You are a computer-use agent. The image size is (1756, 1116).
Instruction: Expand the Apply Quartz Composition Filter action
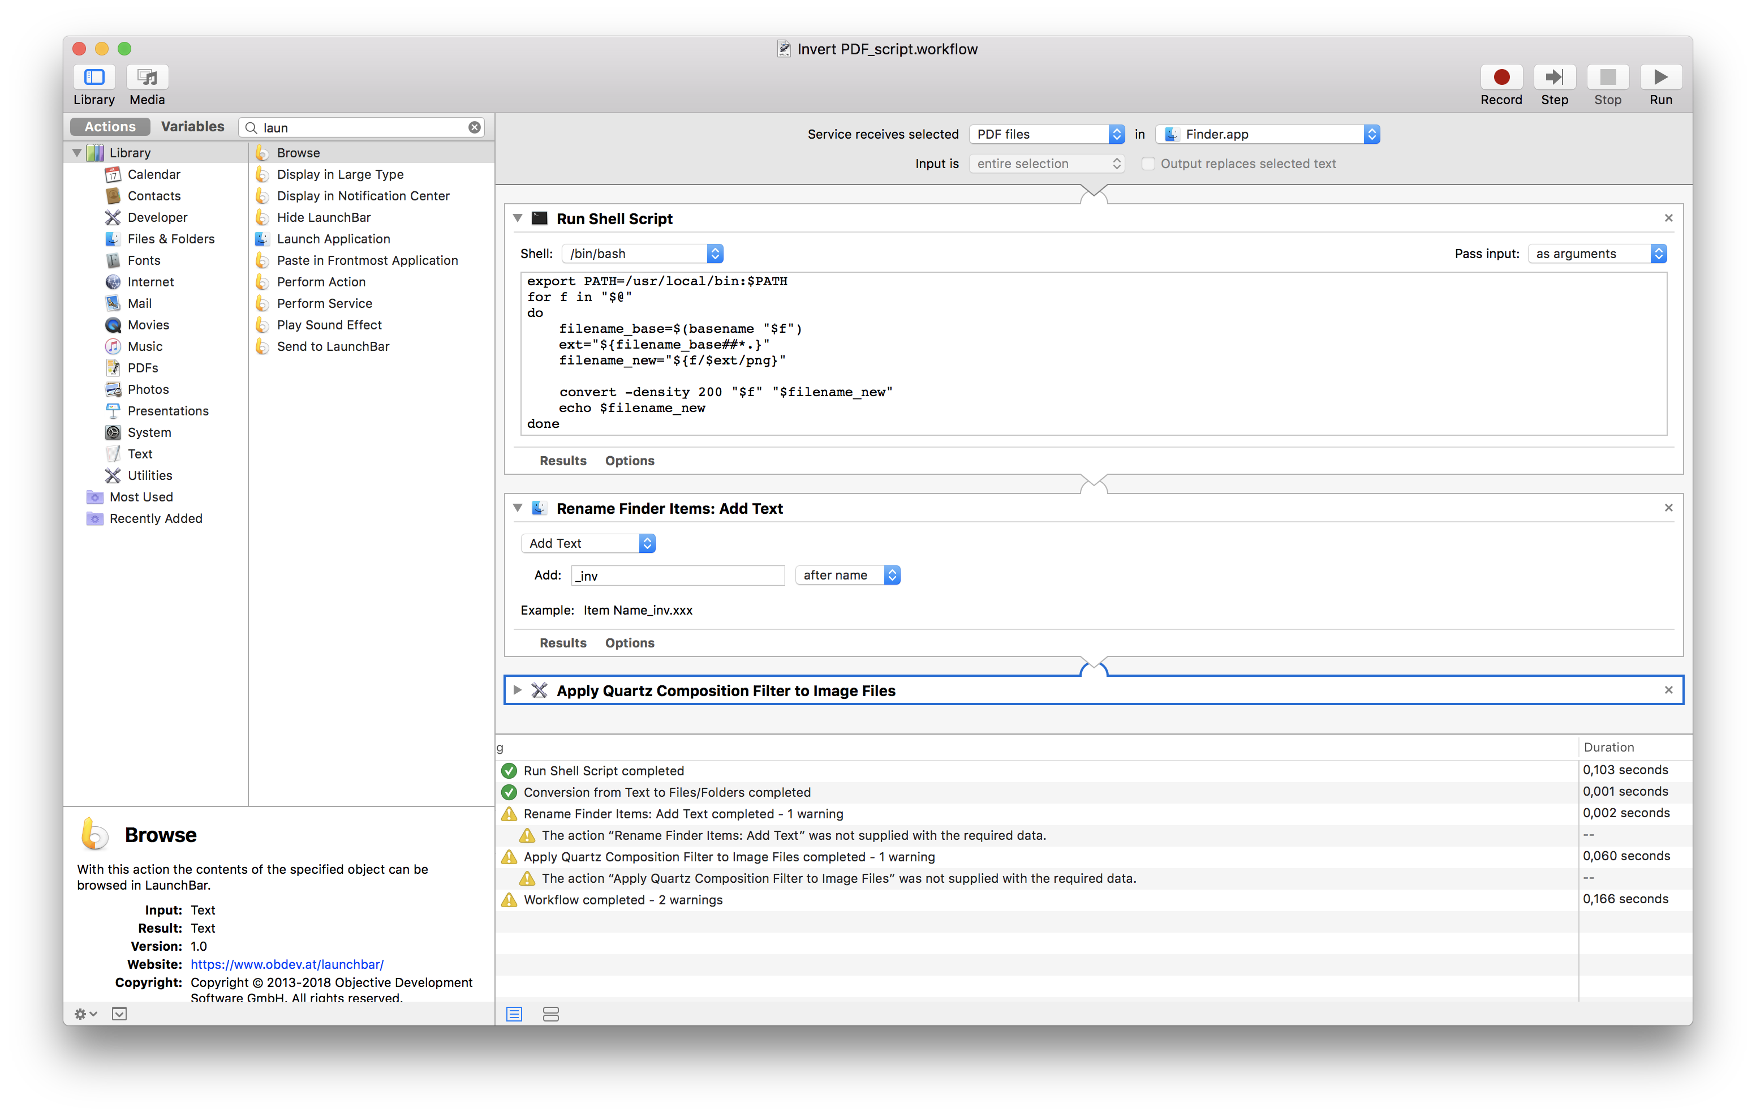tap(517, 690)
